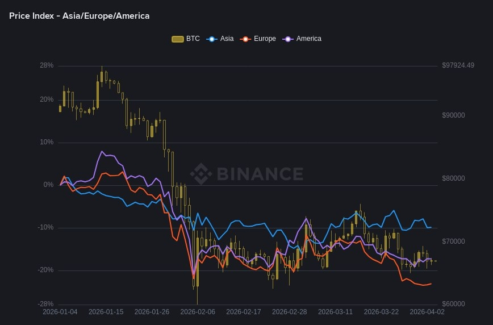Toggle the Europe legend text label
493x325 pixels.
point(265,39)
